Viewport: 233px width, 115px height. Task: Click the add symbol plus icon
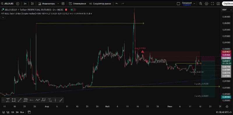(x=18, y=4)
